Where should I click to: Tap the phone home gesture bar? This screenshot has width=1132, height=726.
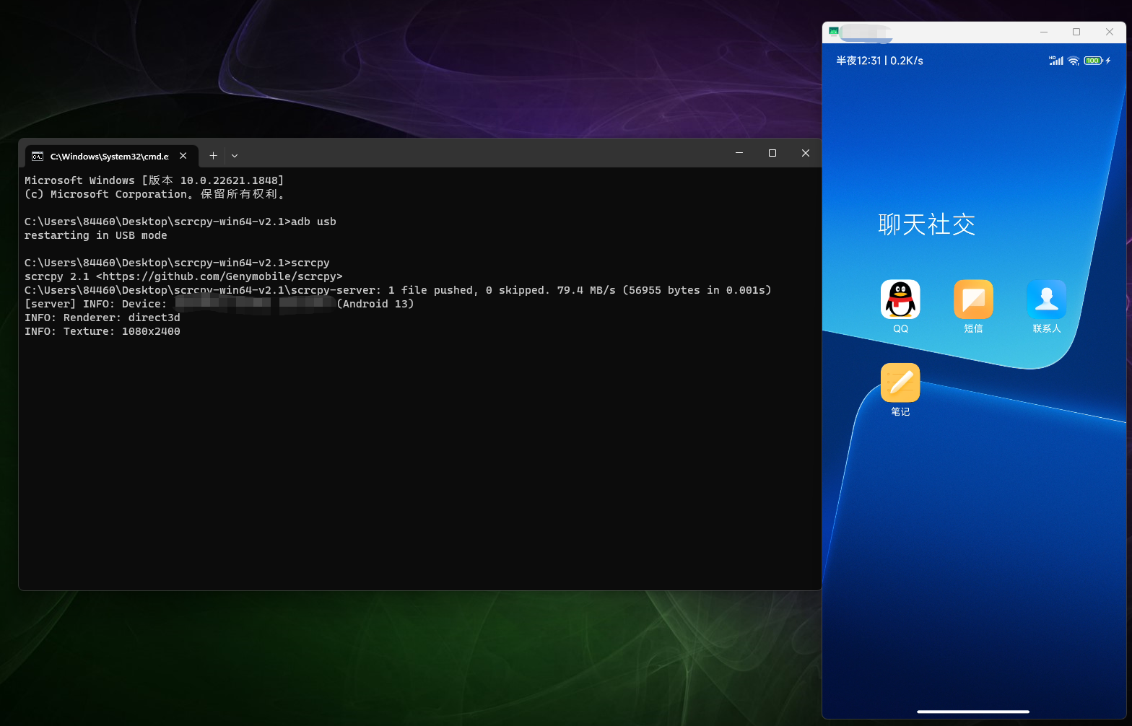point(973,712)
